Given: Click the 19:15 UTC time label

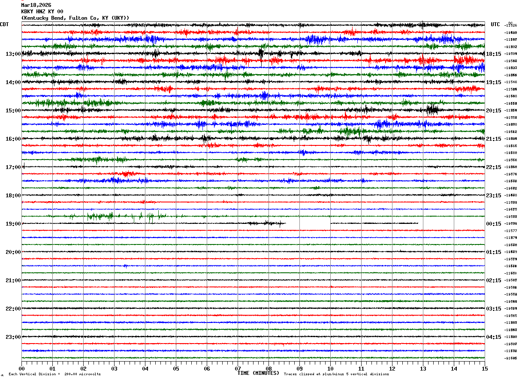Looking at the screenshot, I should tap(493, 82).
